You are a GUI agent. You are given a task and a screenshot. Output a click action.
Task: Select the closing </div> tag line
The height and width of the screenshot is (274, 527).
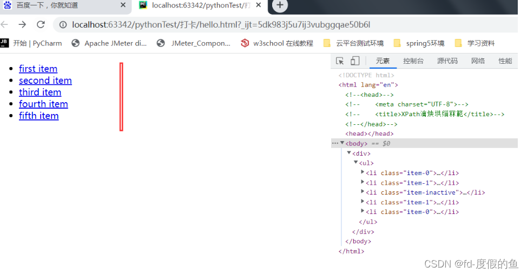tap(363, 232)
